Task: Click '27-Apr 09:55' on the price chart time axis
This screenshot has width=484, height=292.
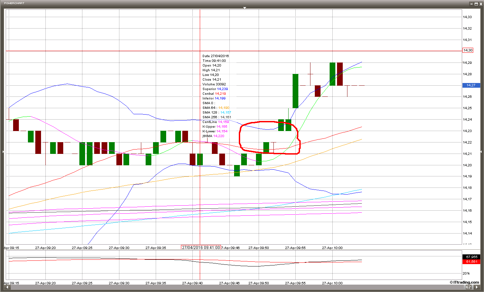Action: tap(295, 248)
